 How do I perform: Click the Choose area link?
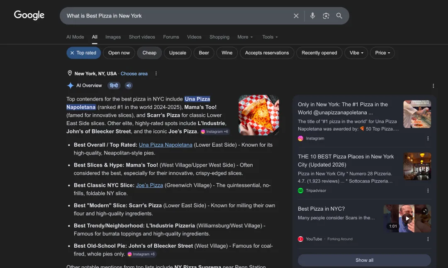134,74
